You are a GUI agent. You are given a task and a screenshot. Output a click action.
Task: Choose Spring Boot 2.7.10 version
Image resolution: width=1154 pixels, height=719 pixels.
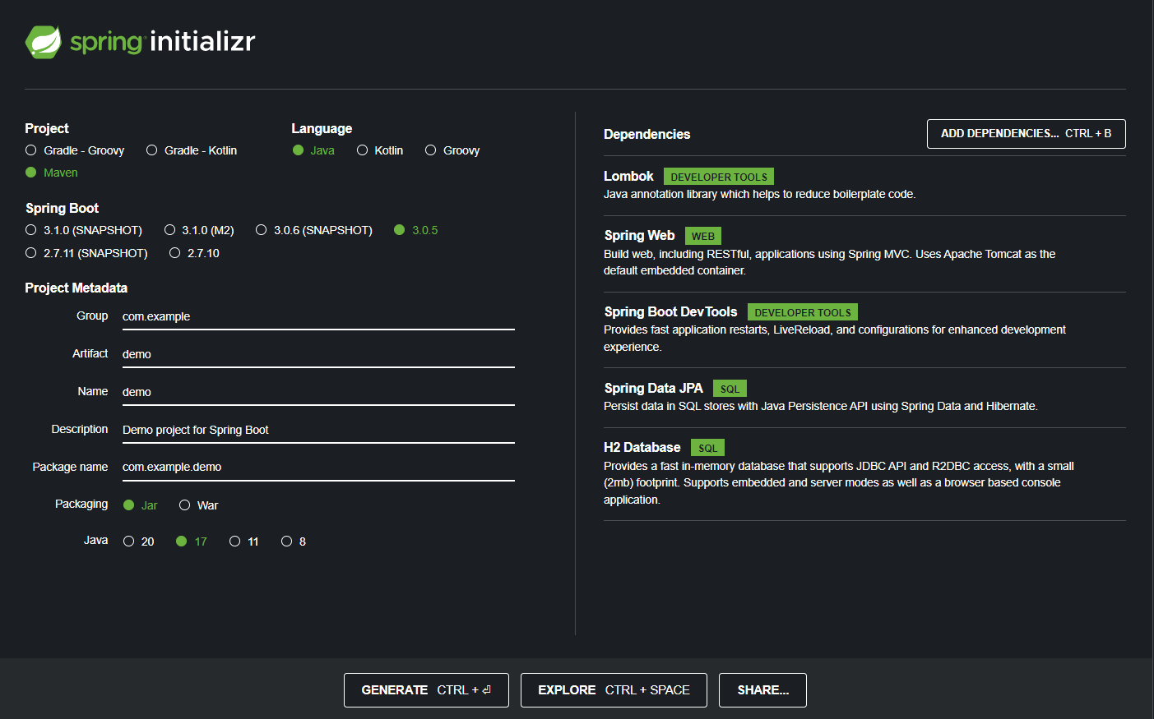[x=194, y=253]
